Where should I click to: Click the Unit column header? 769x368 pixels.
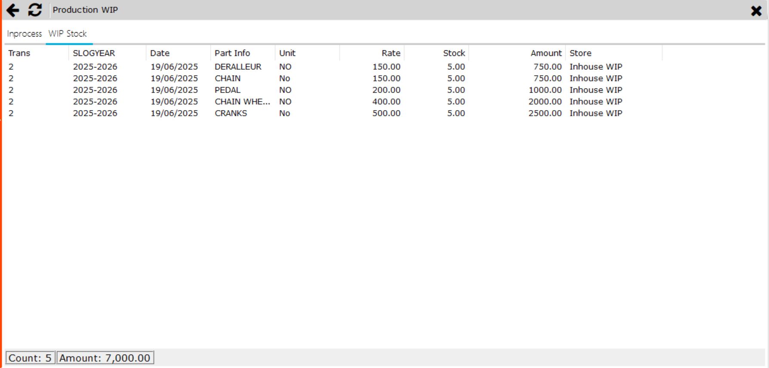[x=287, y=53]
